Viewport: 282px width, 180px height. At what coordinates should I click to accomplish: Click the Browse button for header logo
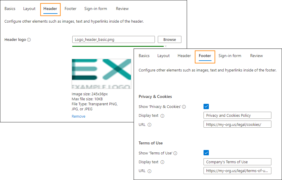pos(170,39)
